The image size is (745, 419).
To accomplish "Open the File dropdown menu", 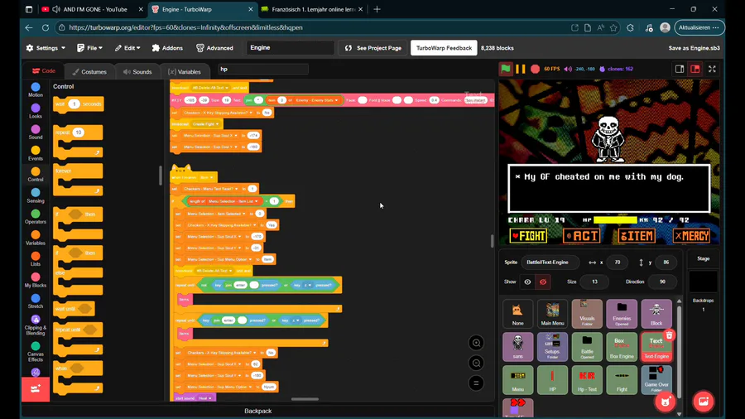I will click(89, 48).
